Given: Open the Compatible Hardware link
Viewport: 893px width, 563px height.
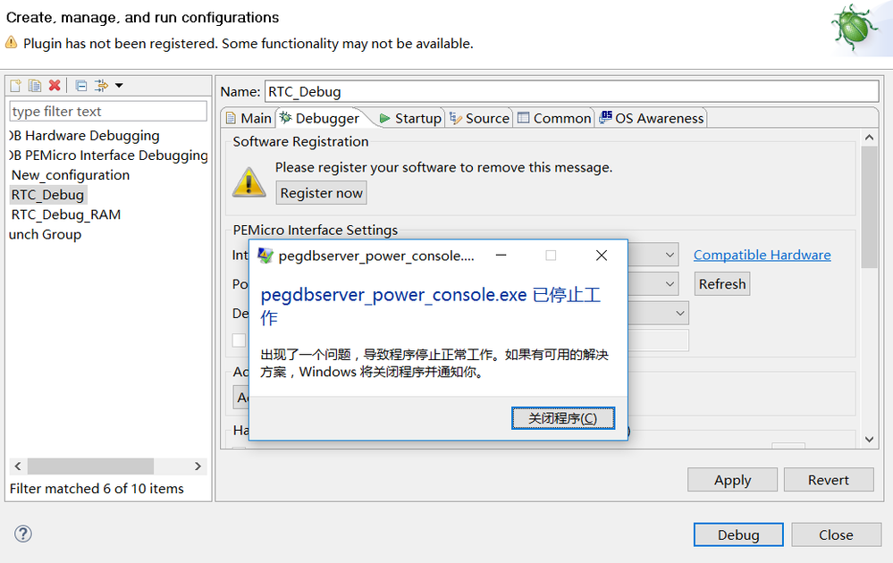Looking at the screenshot, I should click(x=762, y=255).
